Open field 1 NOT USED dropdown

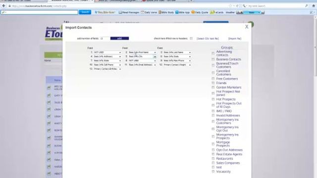[107, 52]
